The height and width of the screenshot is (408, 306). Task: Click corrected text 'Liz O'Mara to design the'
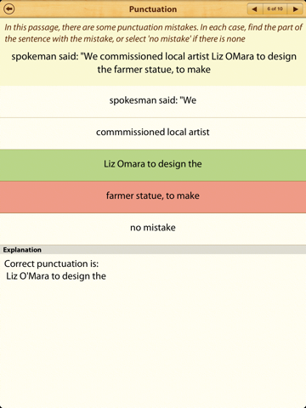point(56,276)
